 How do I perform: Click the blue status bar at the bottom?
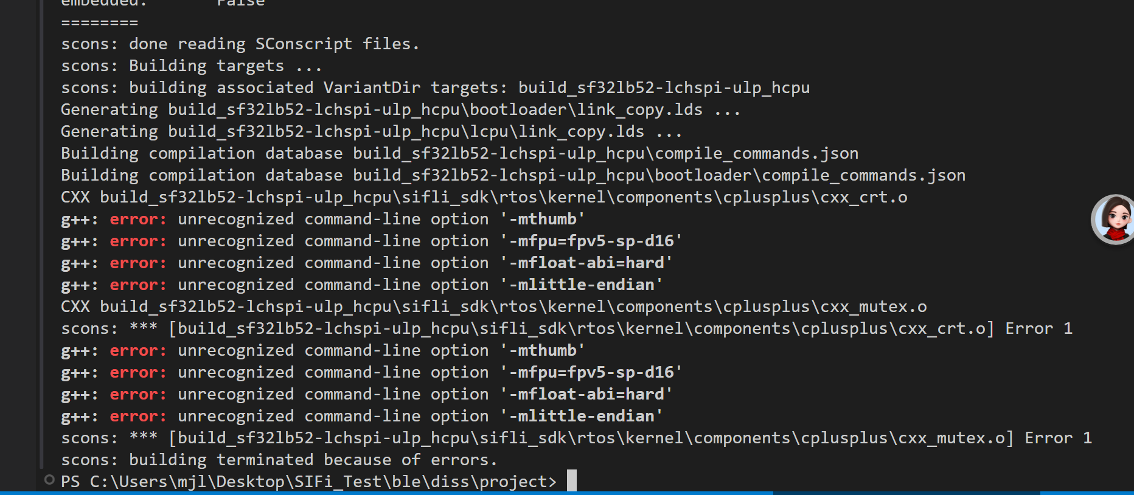coord(567,493)
